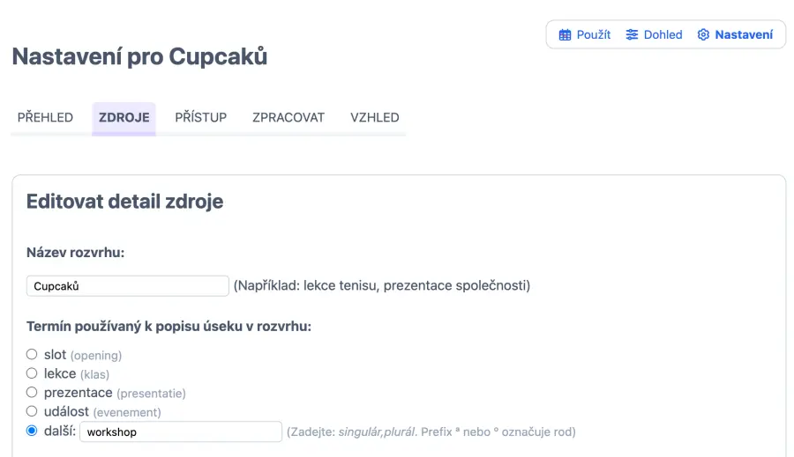The width and height of the screenshot is (794, 457).
Task: Click the sliders icon beside Dohled
Action: (x=632, y=35)
